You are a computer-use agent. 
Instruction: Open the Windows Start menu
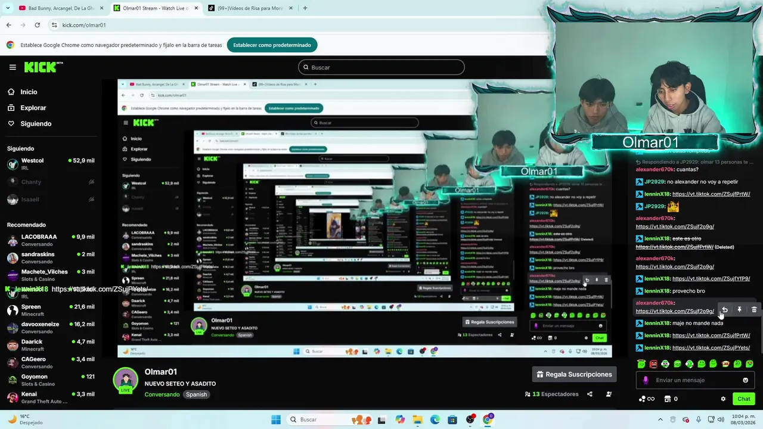pos(276,419)
